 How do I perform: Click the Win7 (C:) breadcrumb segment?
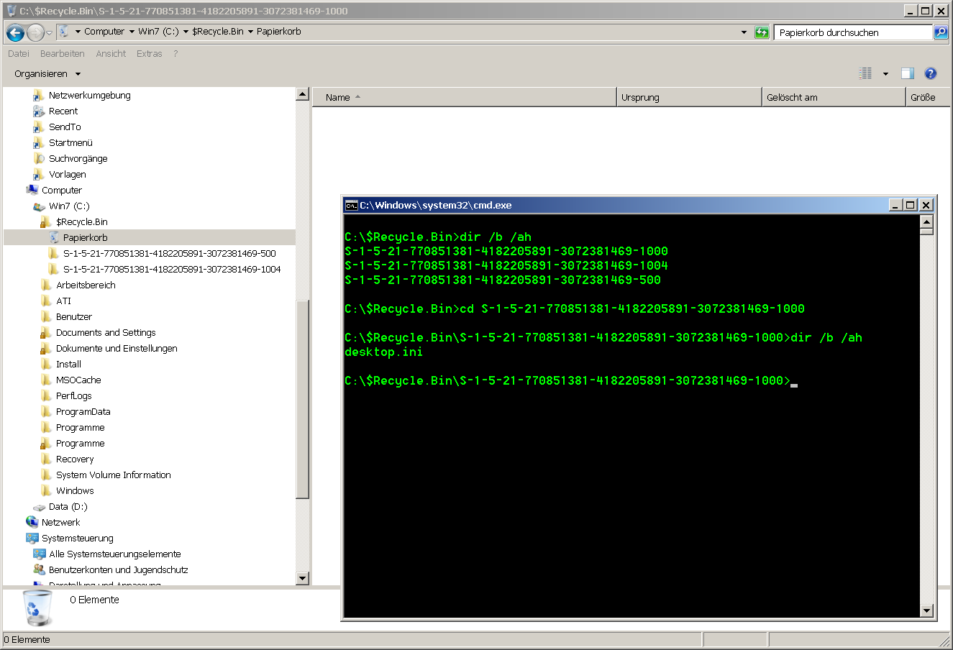coord(158,32)
